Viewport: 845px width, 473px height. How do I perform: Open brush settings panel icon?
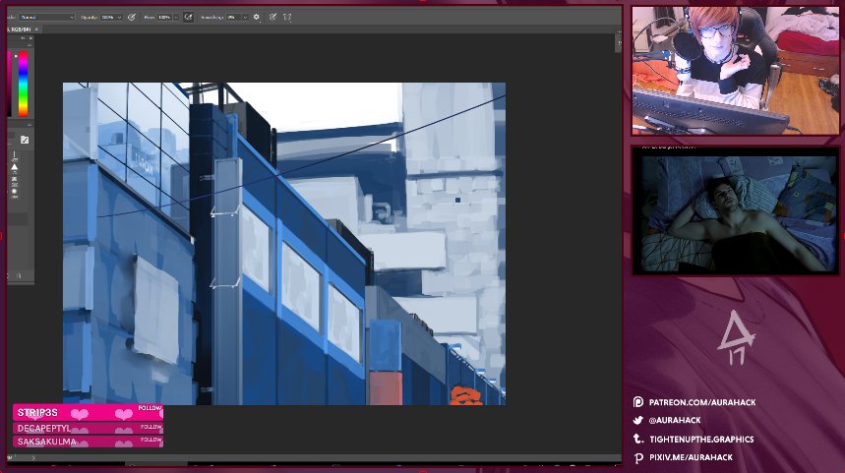[25, 140]
